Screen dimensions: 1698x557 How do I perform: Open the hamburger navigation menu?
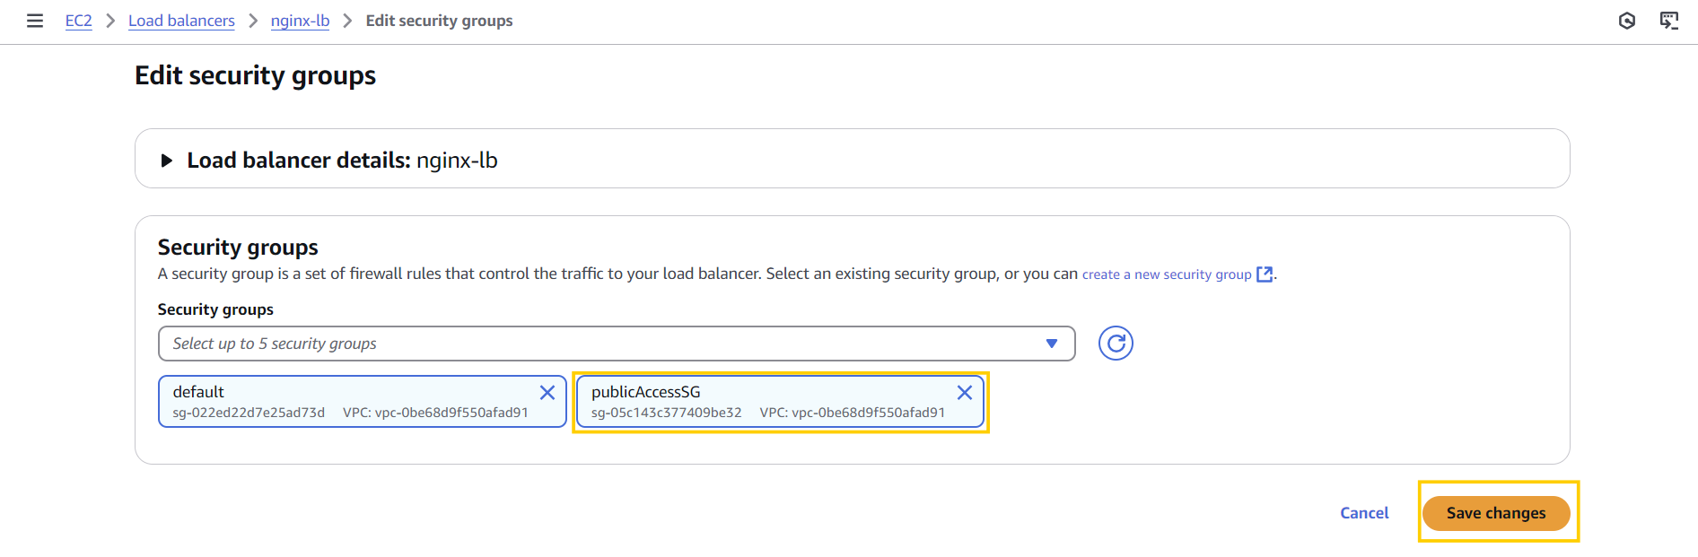35,21
